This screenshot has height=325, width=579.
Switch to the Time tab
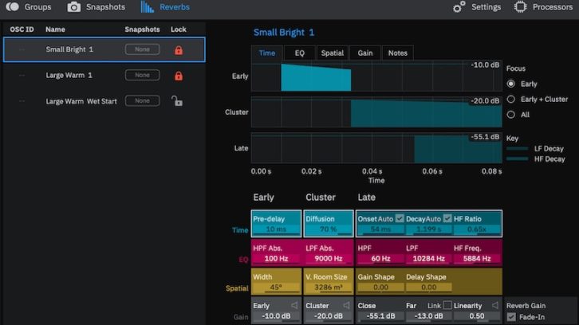pyautogui.click(x=267, y=53)
